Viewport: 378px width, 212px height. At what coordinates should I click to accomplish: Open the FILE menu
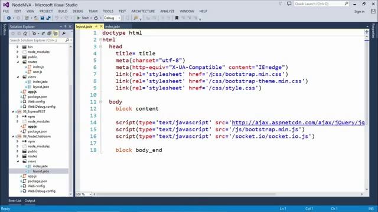[x=6, y=11]
